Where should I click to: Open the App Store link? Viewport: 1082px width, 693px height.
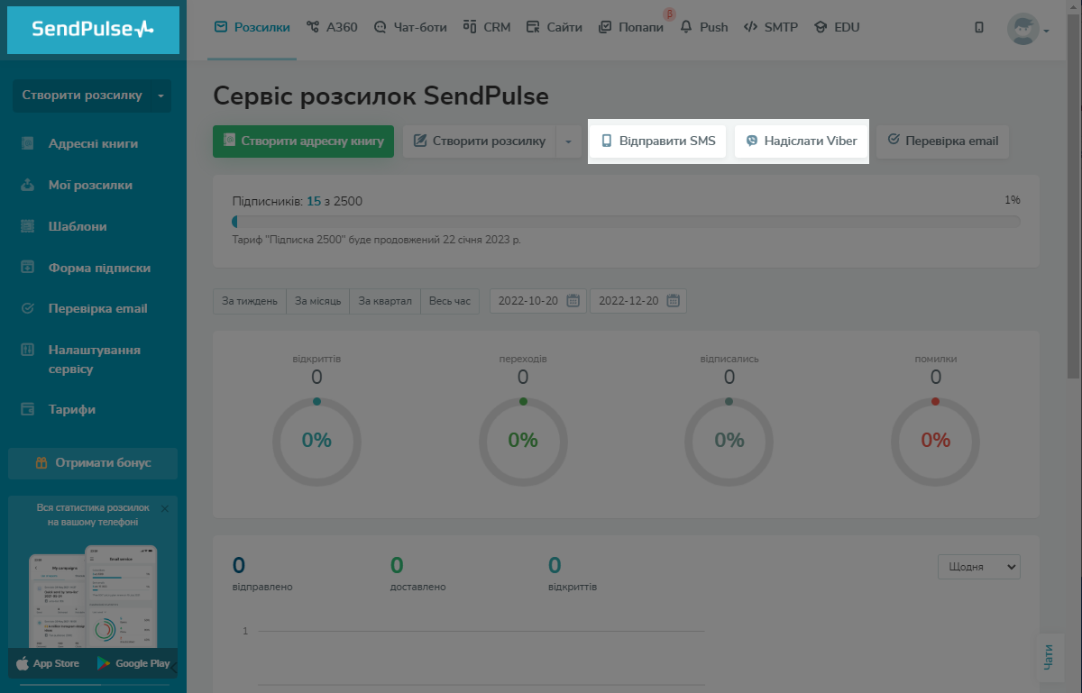(49, 663)
